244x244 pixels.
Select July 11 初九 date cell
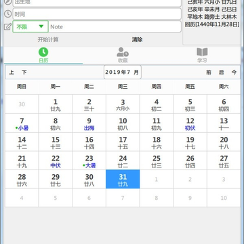click(157, 123)
